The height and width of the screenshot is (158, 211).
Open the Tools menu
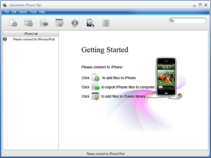click(x=33, y=12)
